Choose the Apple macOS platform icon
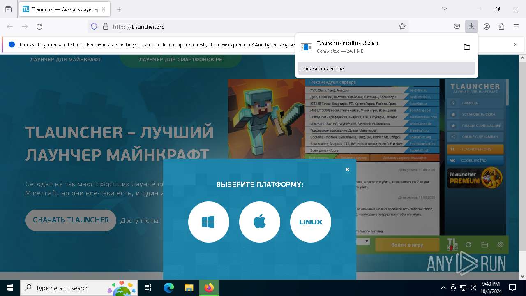 (260, 222)
